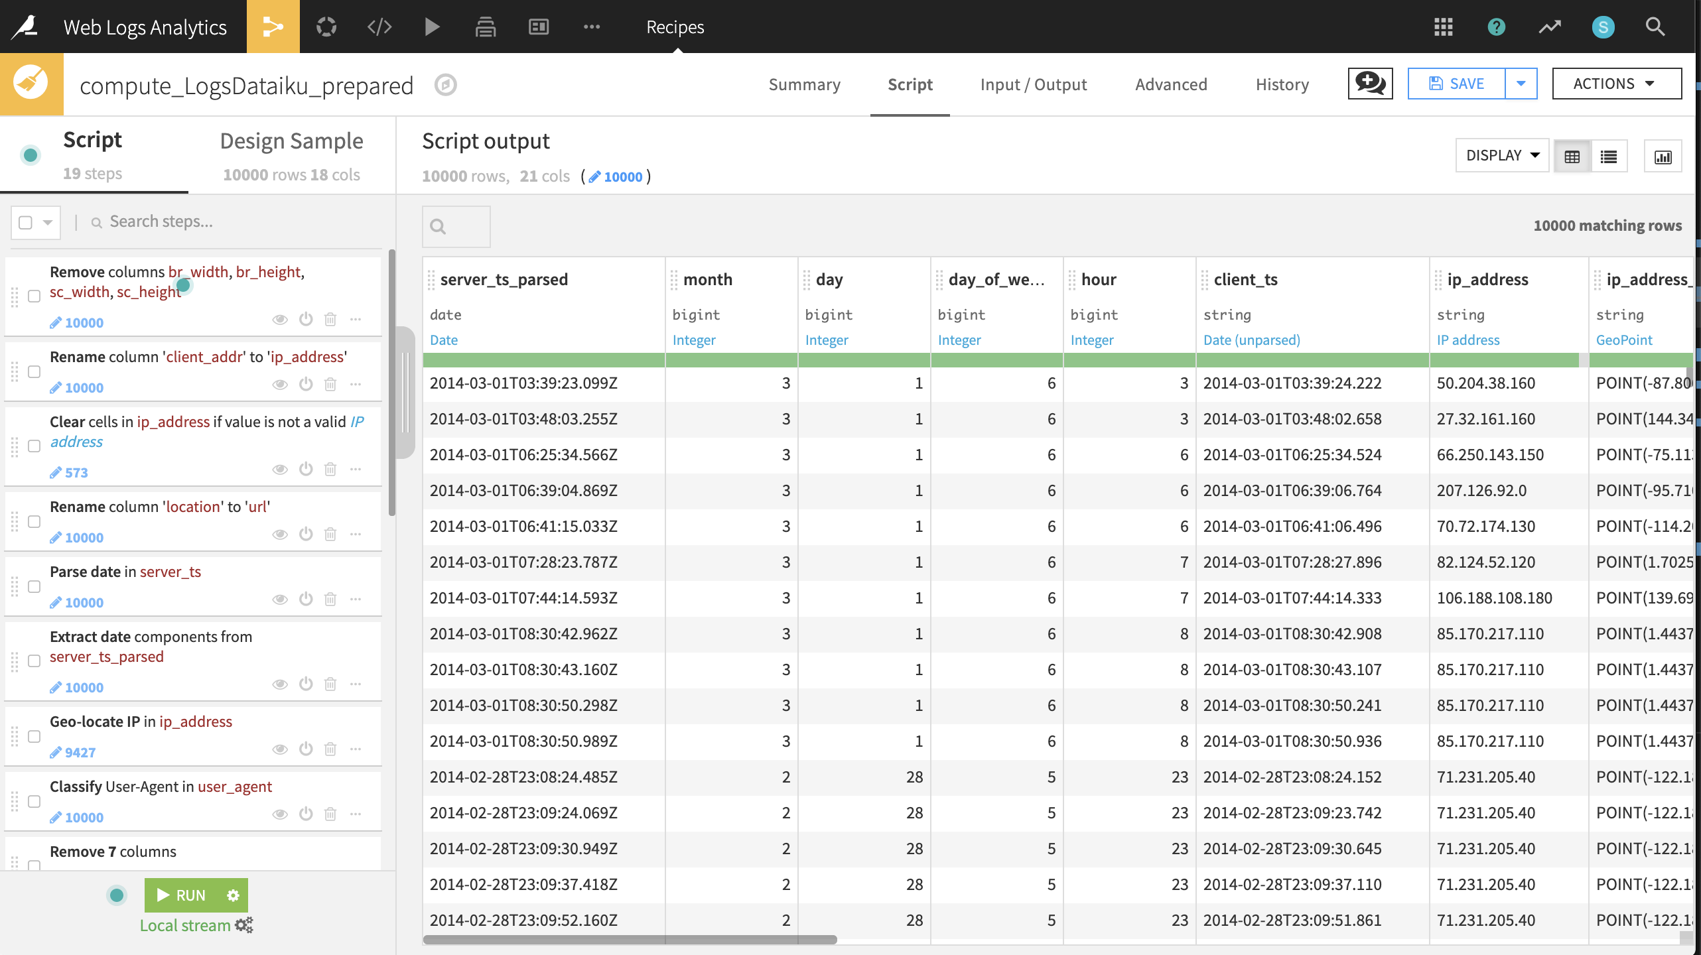Open the code notebooks icon

point(379,27)
